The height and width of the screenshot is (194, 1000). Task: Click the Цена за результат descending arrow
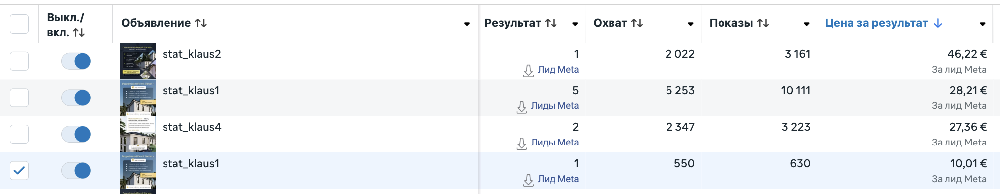(938, 23)
